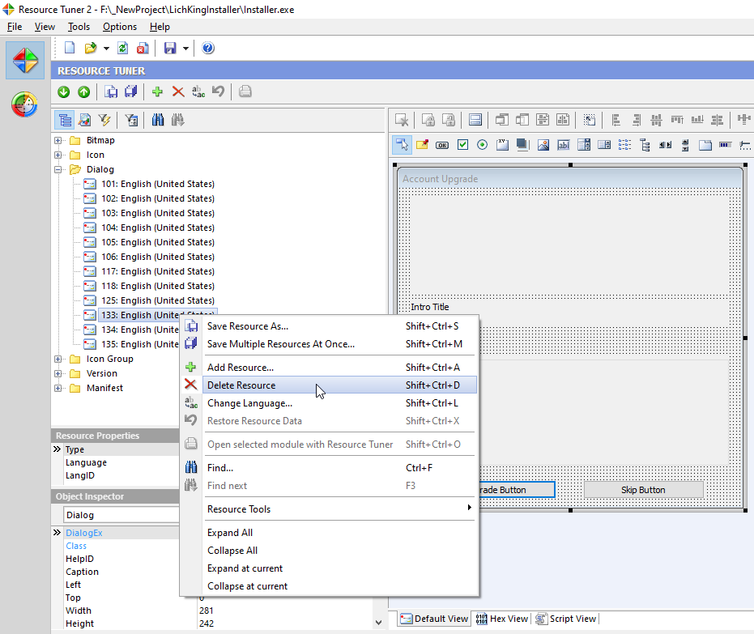Open the File menu
The height and width of the screenshot is (634, 754).
point(15,27)
